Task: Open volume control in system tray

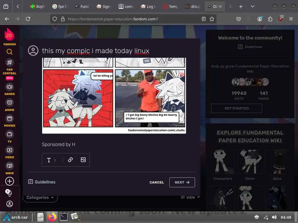Action: 274,217
